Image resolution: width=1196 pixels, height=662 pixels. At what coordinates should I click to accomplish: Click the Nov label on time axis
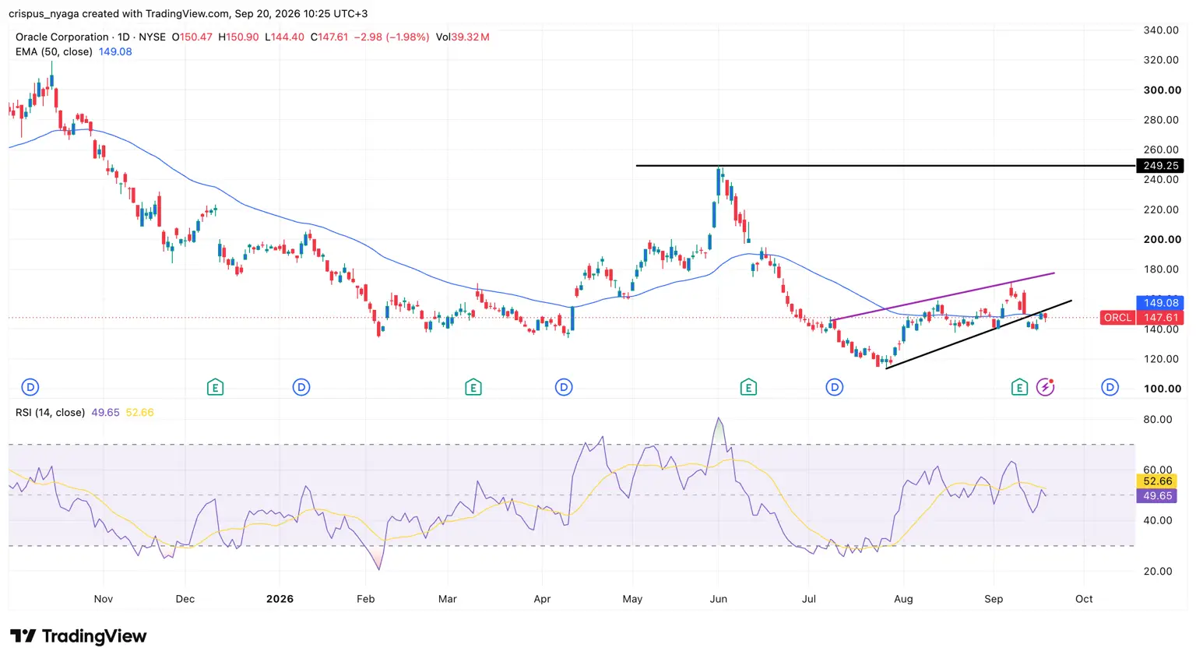tap(104, 599)
